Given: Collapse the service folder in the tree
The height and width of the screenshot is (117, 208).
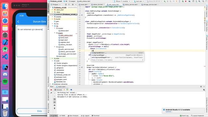Looking at the screenshot, I should point(55,47).
